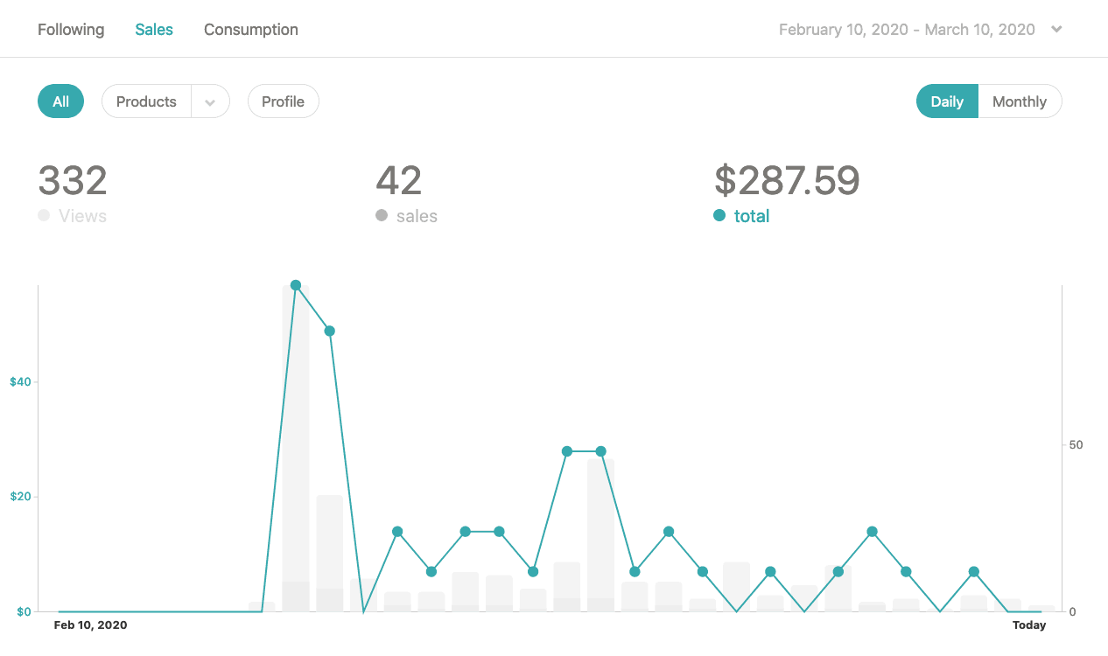Select the Daily view toggle

pyautogui.click(x=947, y=101)
